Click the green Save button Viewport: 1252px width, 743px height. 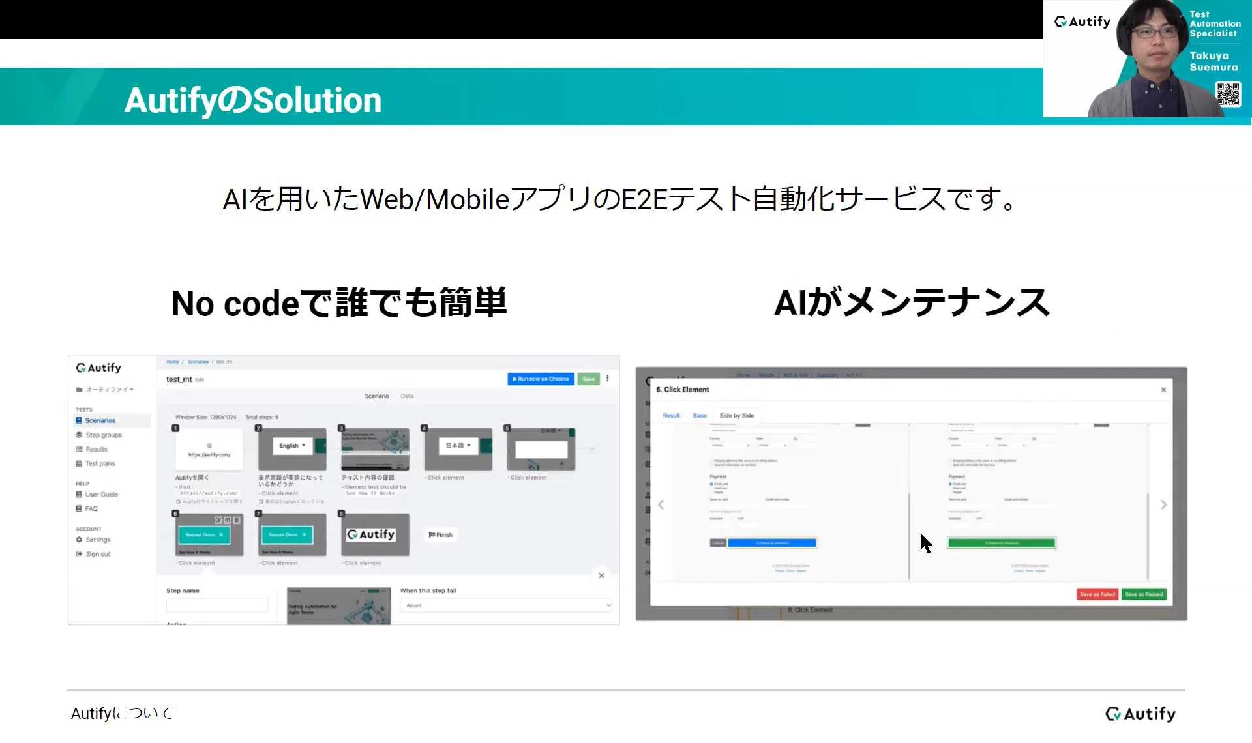click(589, 379)
